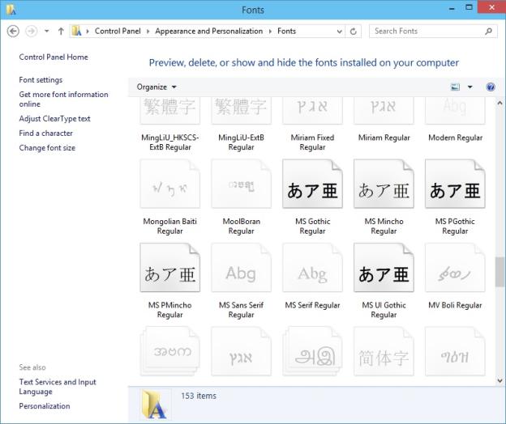506x424 pixels.
Task: Select the MS PMincho Regular font icon
Action: [x=170, y=268]
